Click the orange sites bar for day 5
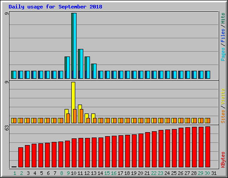Image resolution: width=228 pixels, height=178 pixels. click(41, 121)
